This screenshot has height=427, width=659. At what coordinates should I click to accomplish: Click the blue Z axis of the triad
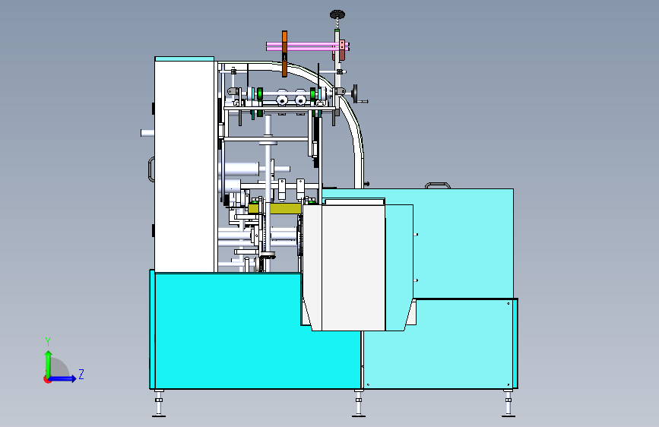coord(63,378)
